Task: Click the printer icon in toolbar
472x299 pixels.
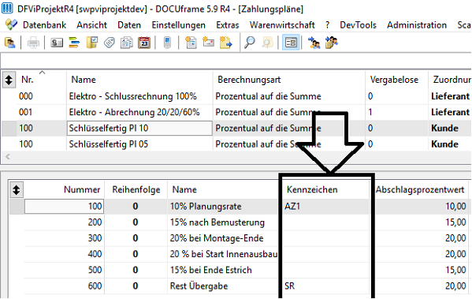Action: coord(33,43)
